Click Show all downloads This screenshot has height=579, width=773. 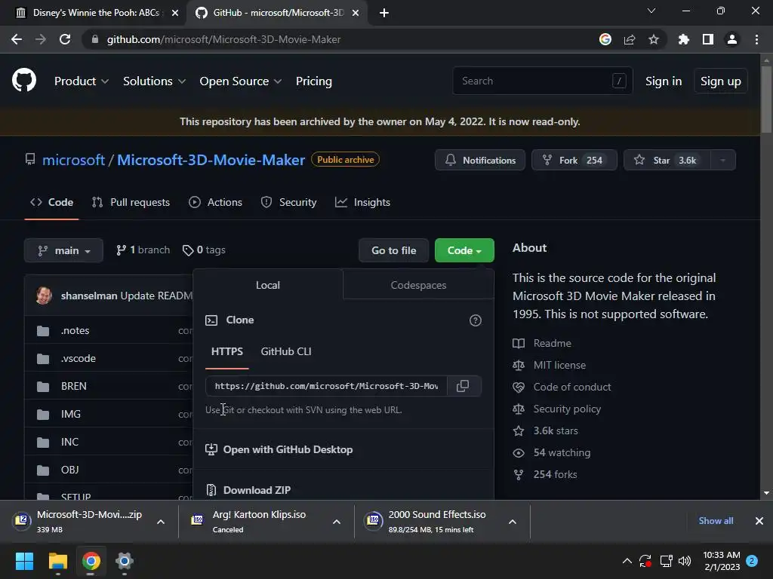[716, 521]
